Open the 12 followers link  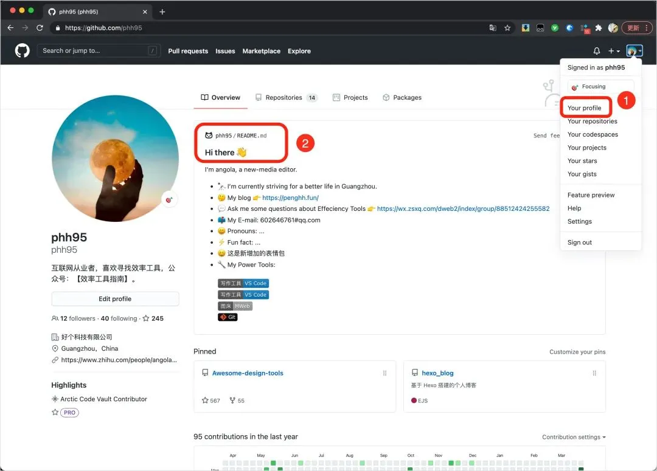point(74,318)
